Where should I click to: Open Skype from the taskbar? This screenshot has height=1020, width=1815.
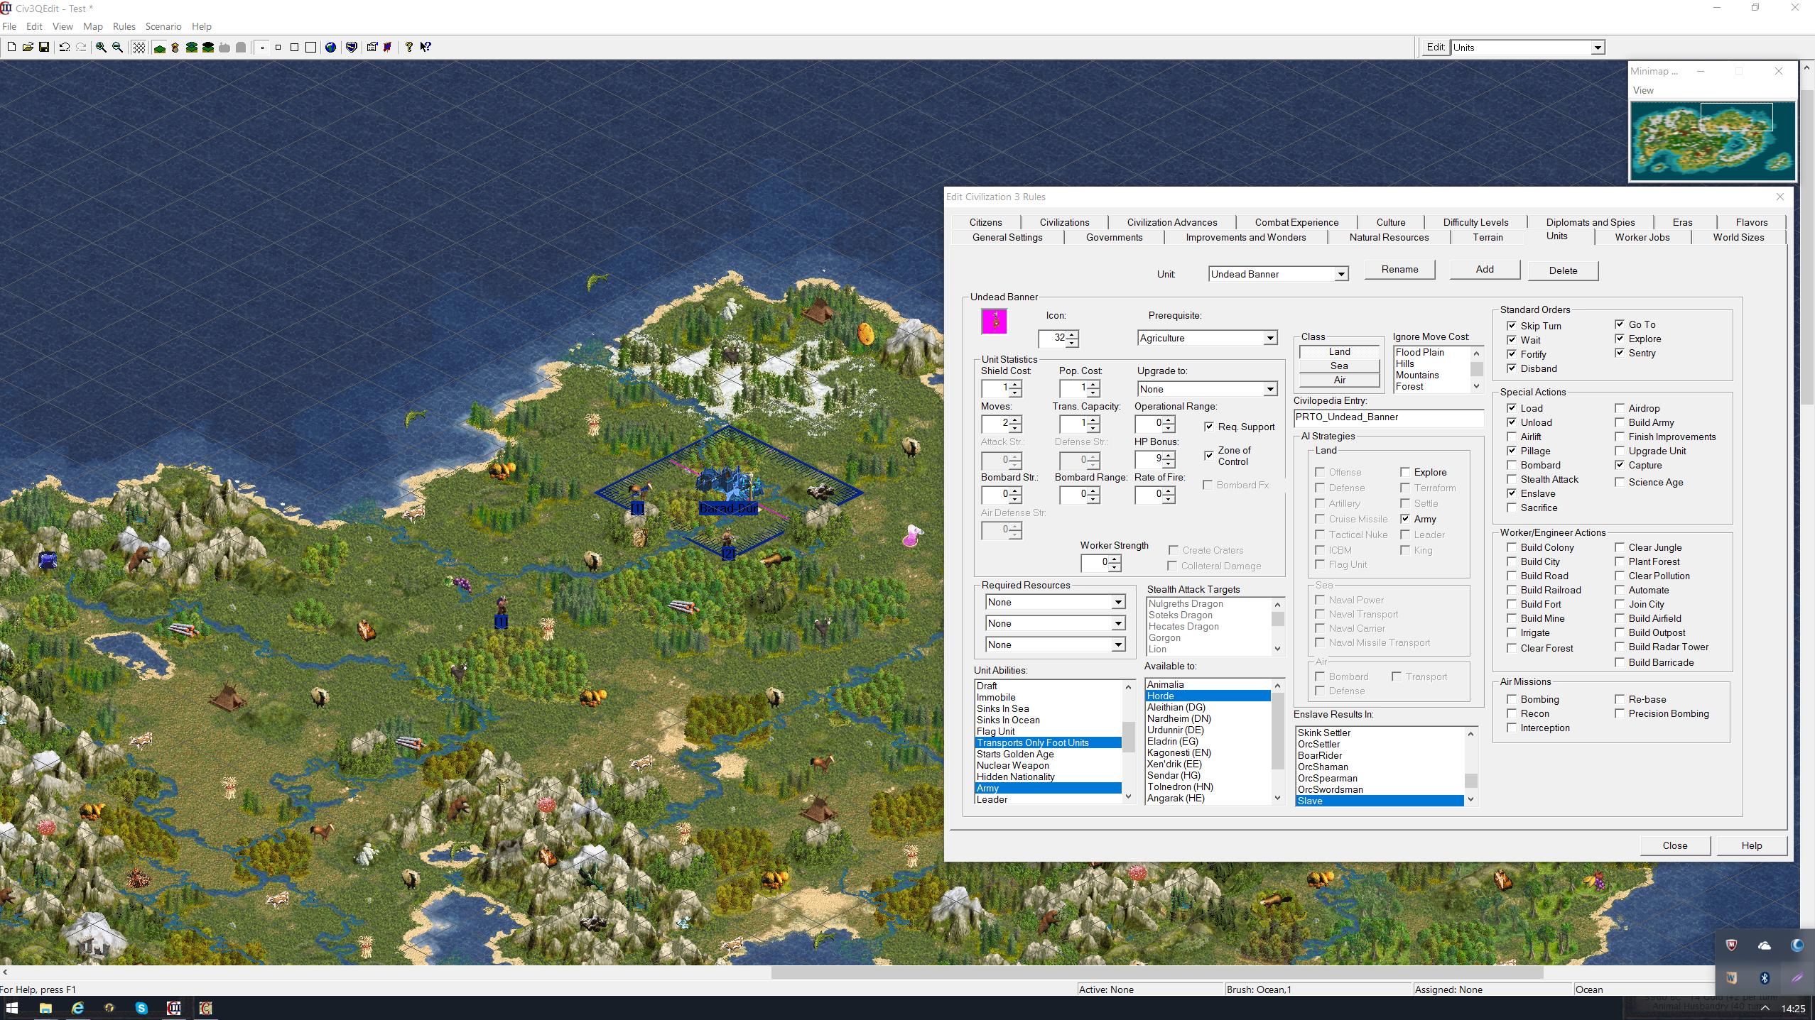(141, 1008)
